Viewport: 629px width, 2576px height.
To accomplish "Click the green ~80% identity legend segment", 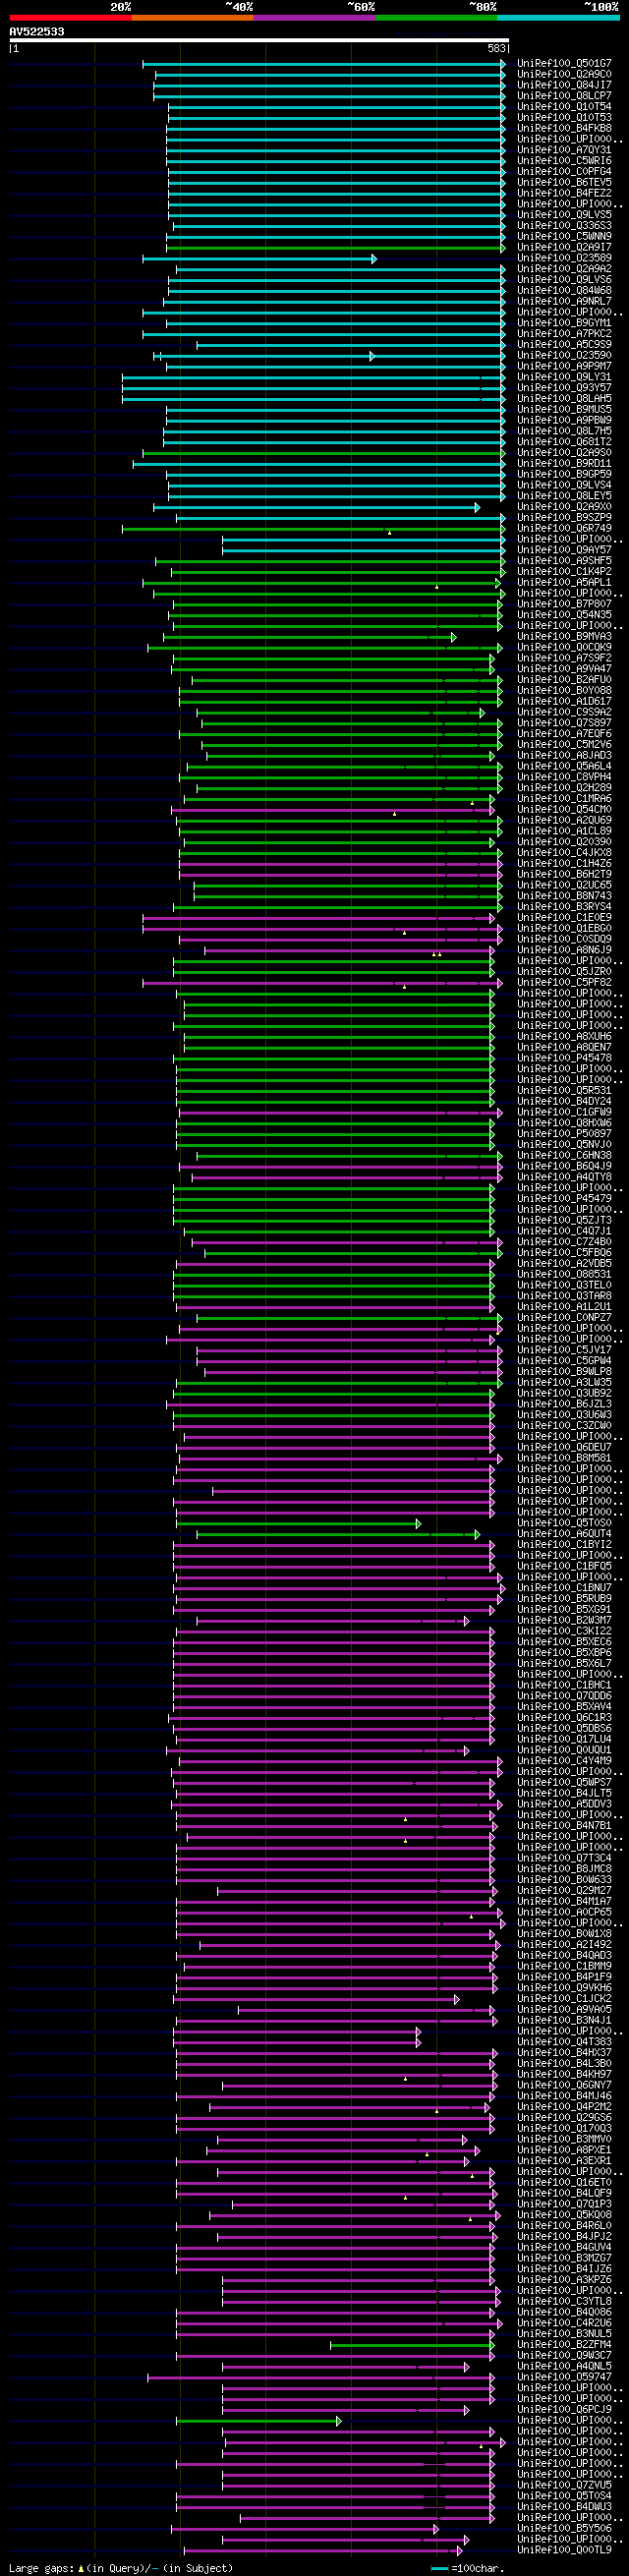I will [x=436, y=18].
